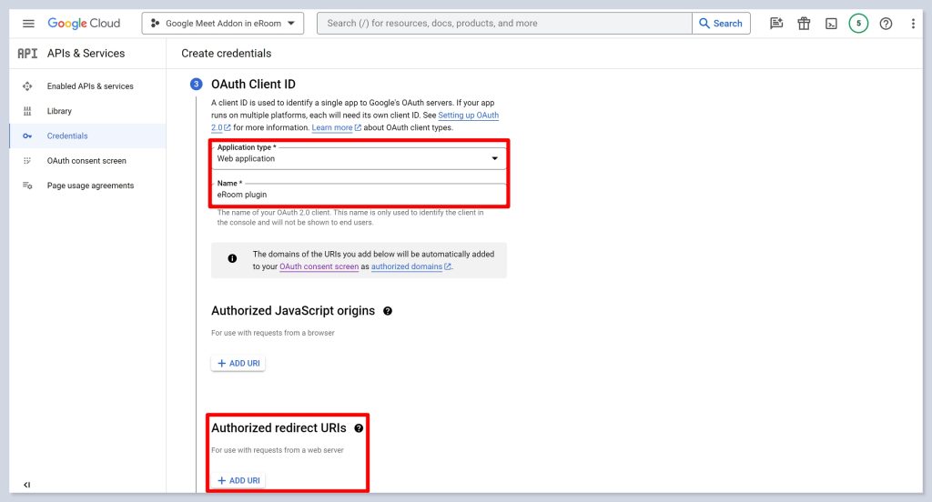This screenshot has height=502, width=932.
Task: Open the Library sidebar item
Action: [x=59, y=111]
